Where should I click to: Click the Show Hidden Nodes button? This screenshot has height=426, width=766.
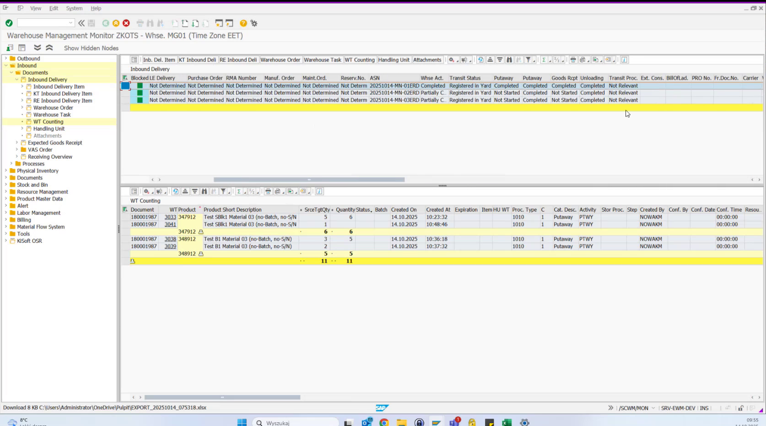(x=91, y=48)
